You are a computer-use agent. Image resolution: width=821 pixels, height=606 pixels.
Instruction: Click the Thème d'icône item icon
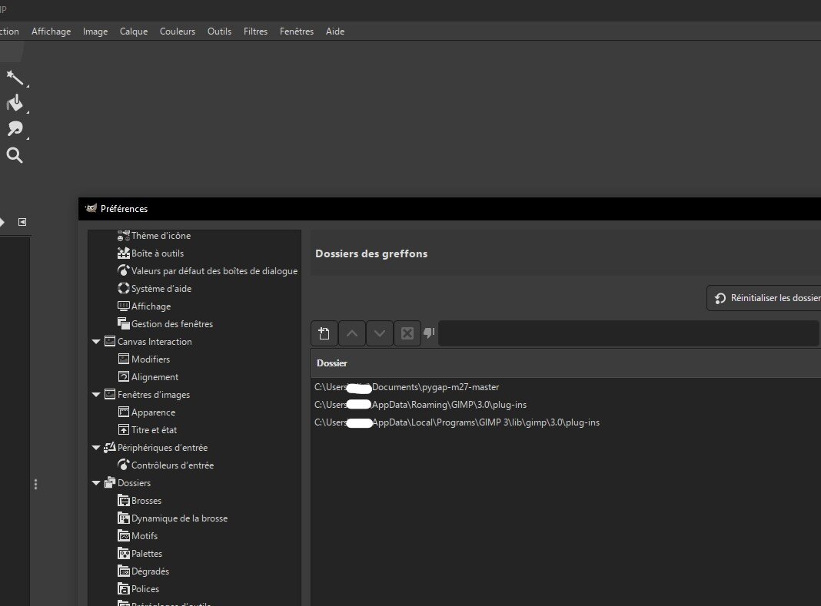click(x=124, y=236)
